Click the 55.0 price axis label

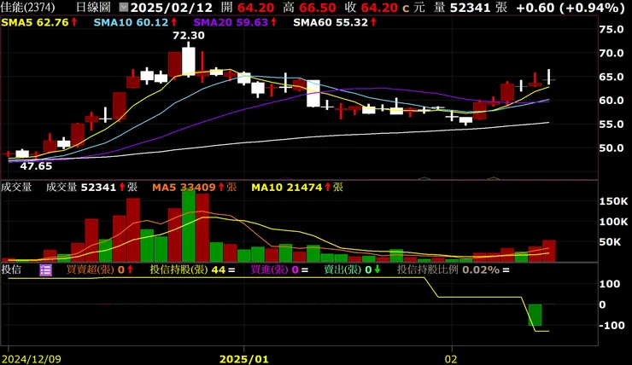[612, 125]
